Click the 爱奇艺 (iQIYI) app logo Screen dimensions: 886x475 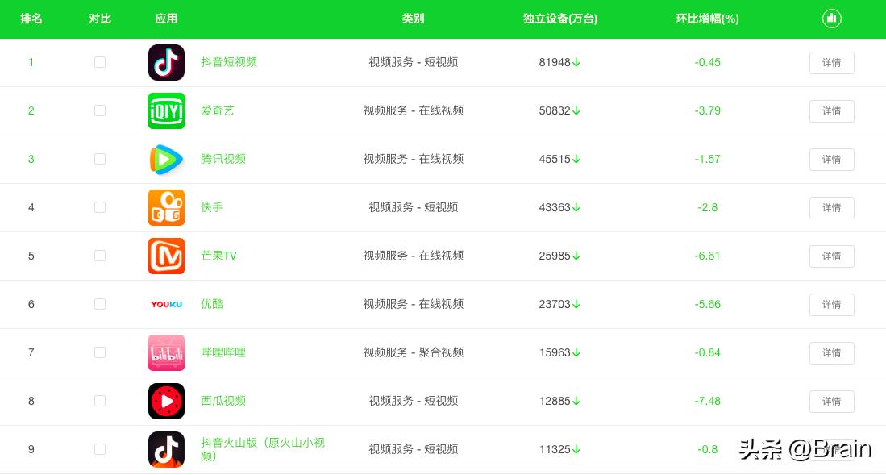[166, 110]
